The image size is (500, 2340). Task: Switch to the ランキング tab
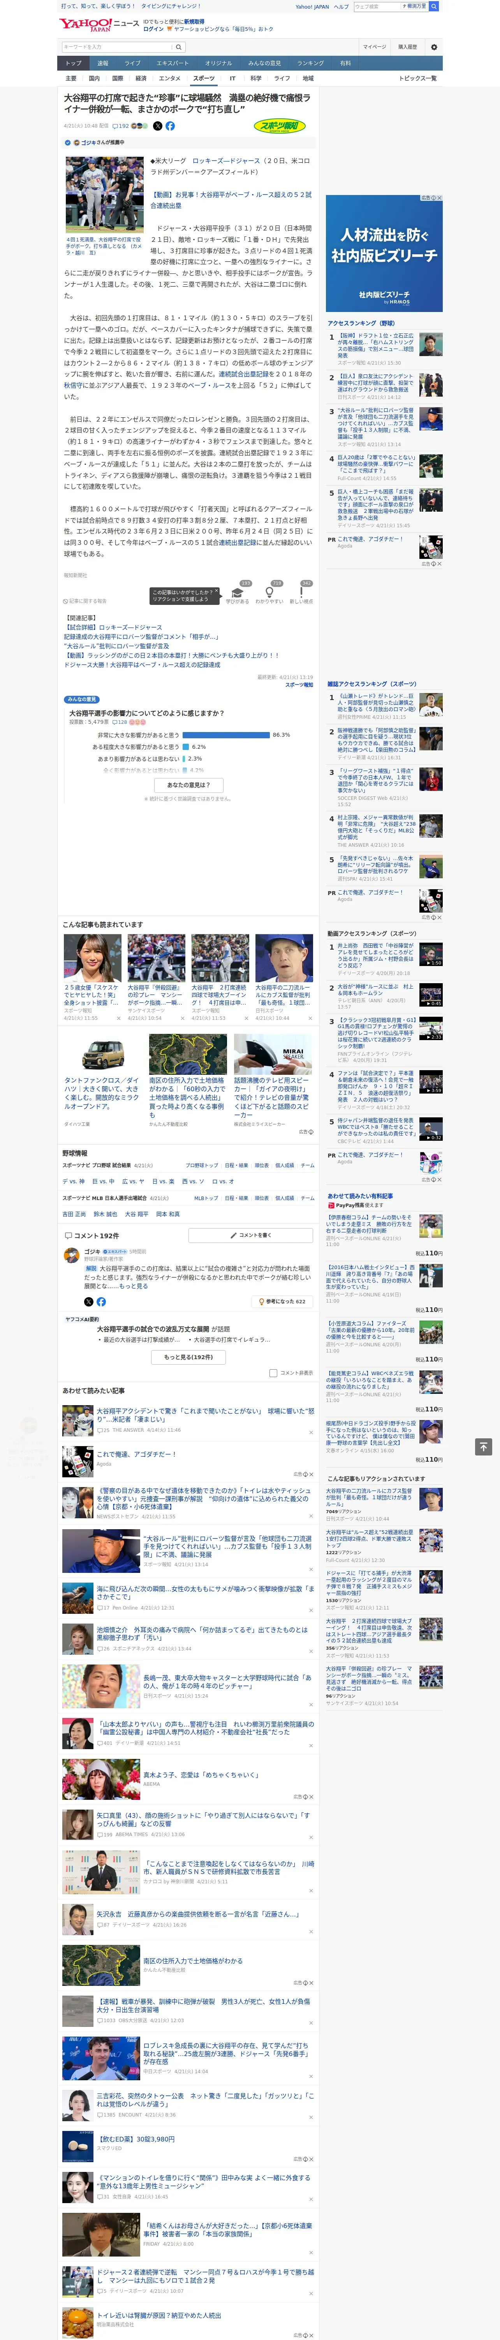[310, 64]
